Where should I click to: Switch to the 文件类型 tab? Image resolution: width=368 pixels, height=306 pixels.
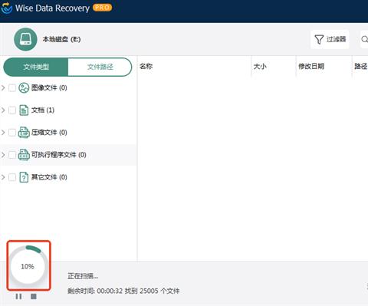click(x=36, y=67)
